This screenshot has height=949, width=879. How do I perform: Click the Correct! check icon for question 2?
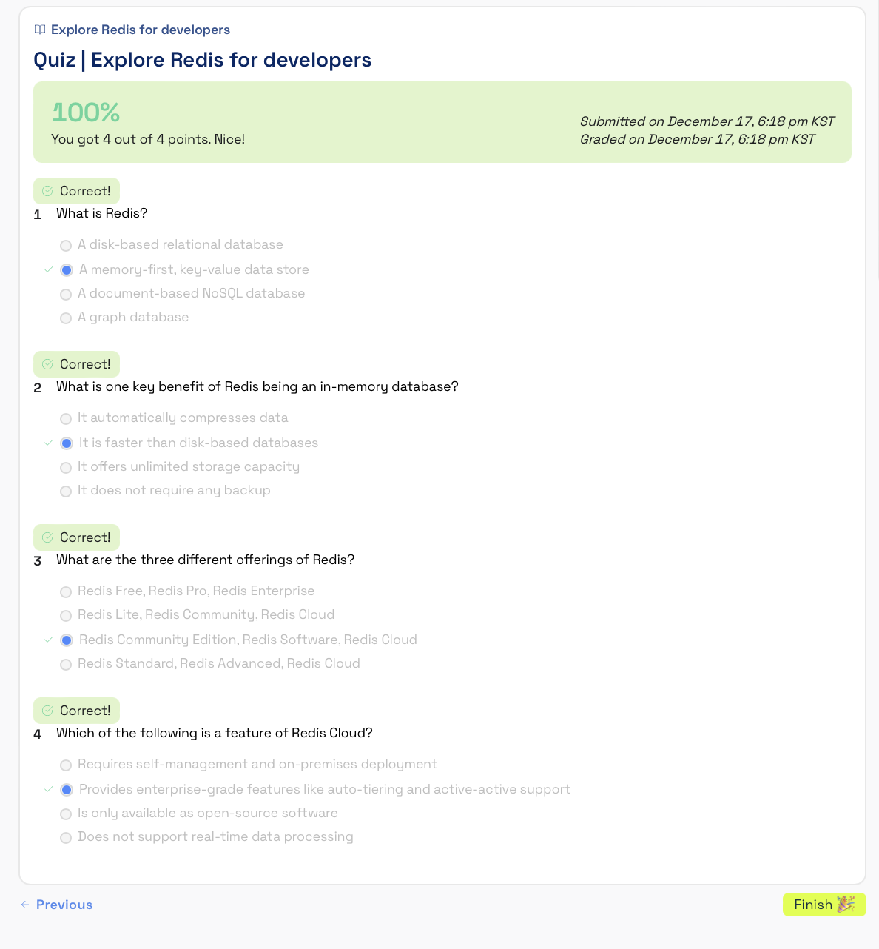(x=47, y=364)
